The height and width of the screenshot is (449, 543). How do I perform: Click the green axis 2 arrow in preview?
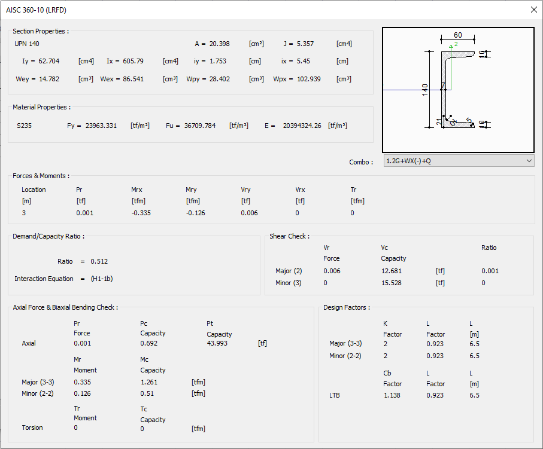[450, 45]
